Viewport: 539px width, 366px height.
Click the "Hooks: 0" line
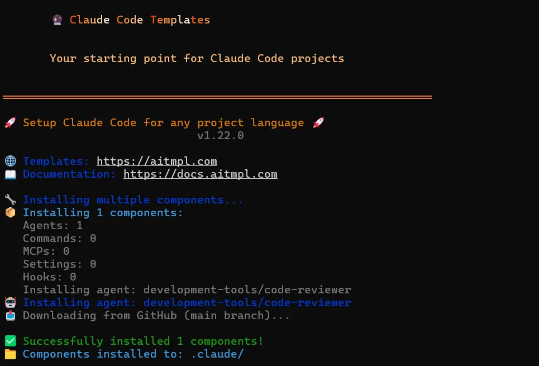tap(49, 277)
